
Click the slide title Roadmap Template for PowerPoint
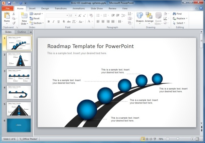90,46
